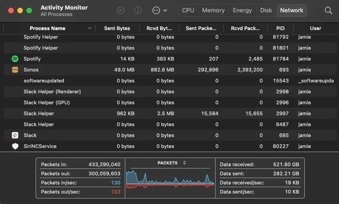This screenshot has height=204, width=339.
Task: Click the User column header
Action: tap(315, 28)
